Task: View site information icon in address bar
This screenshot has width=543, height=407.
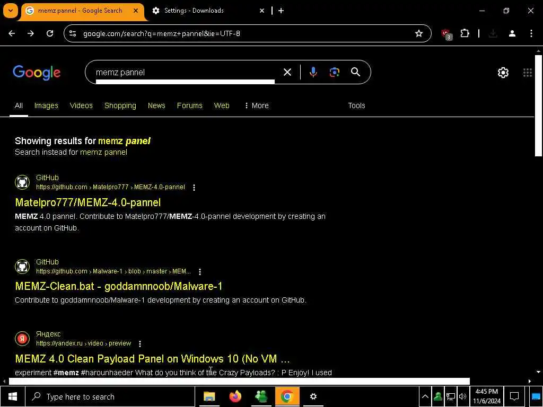Action: click(73, 33)
